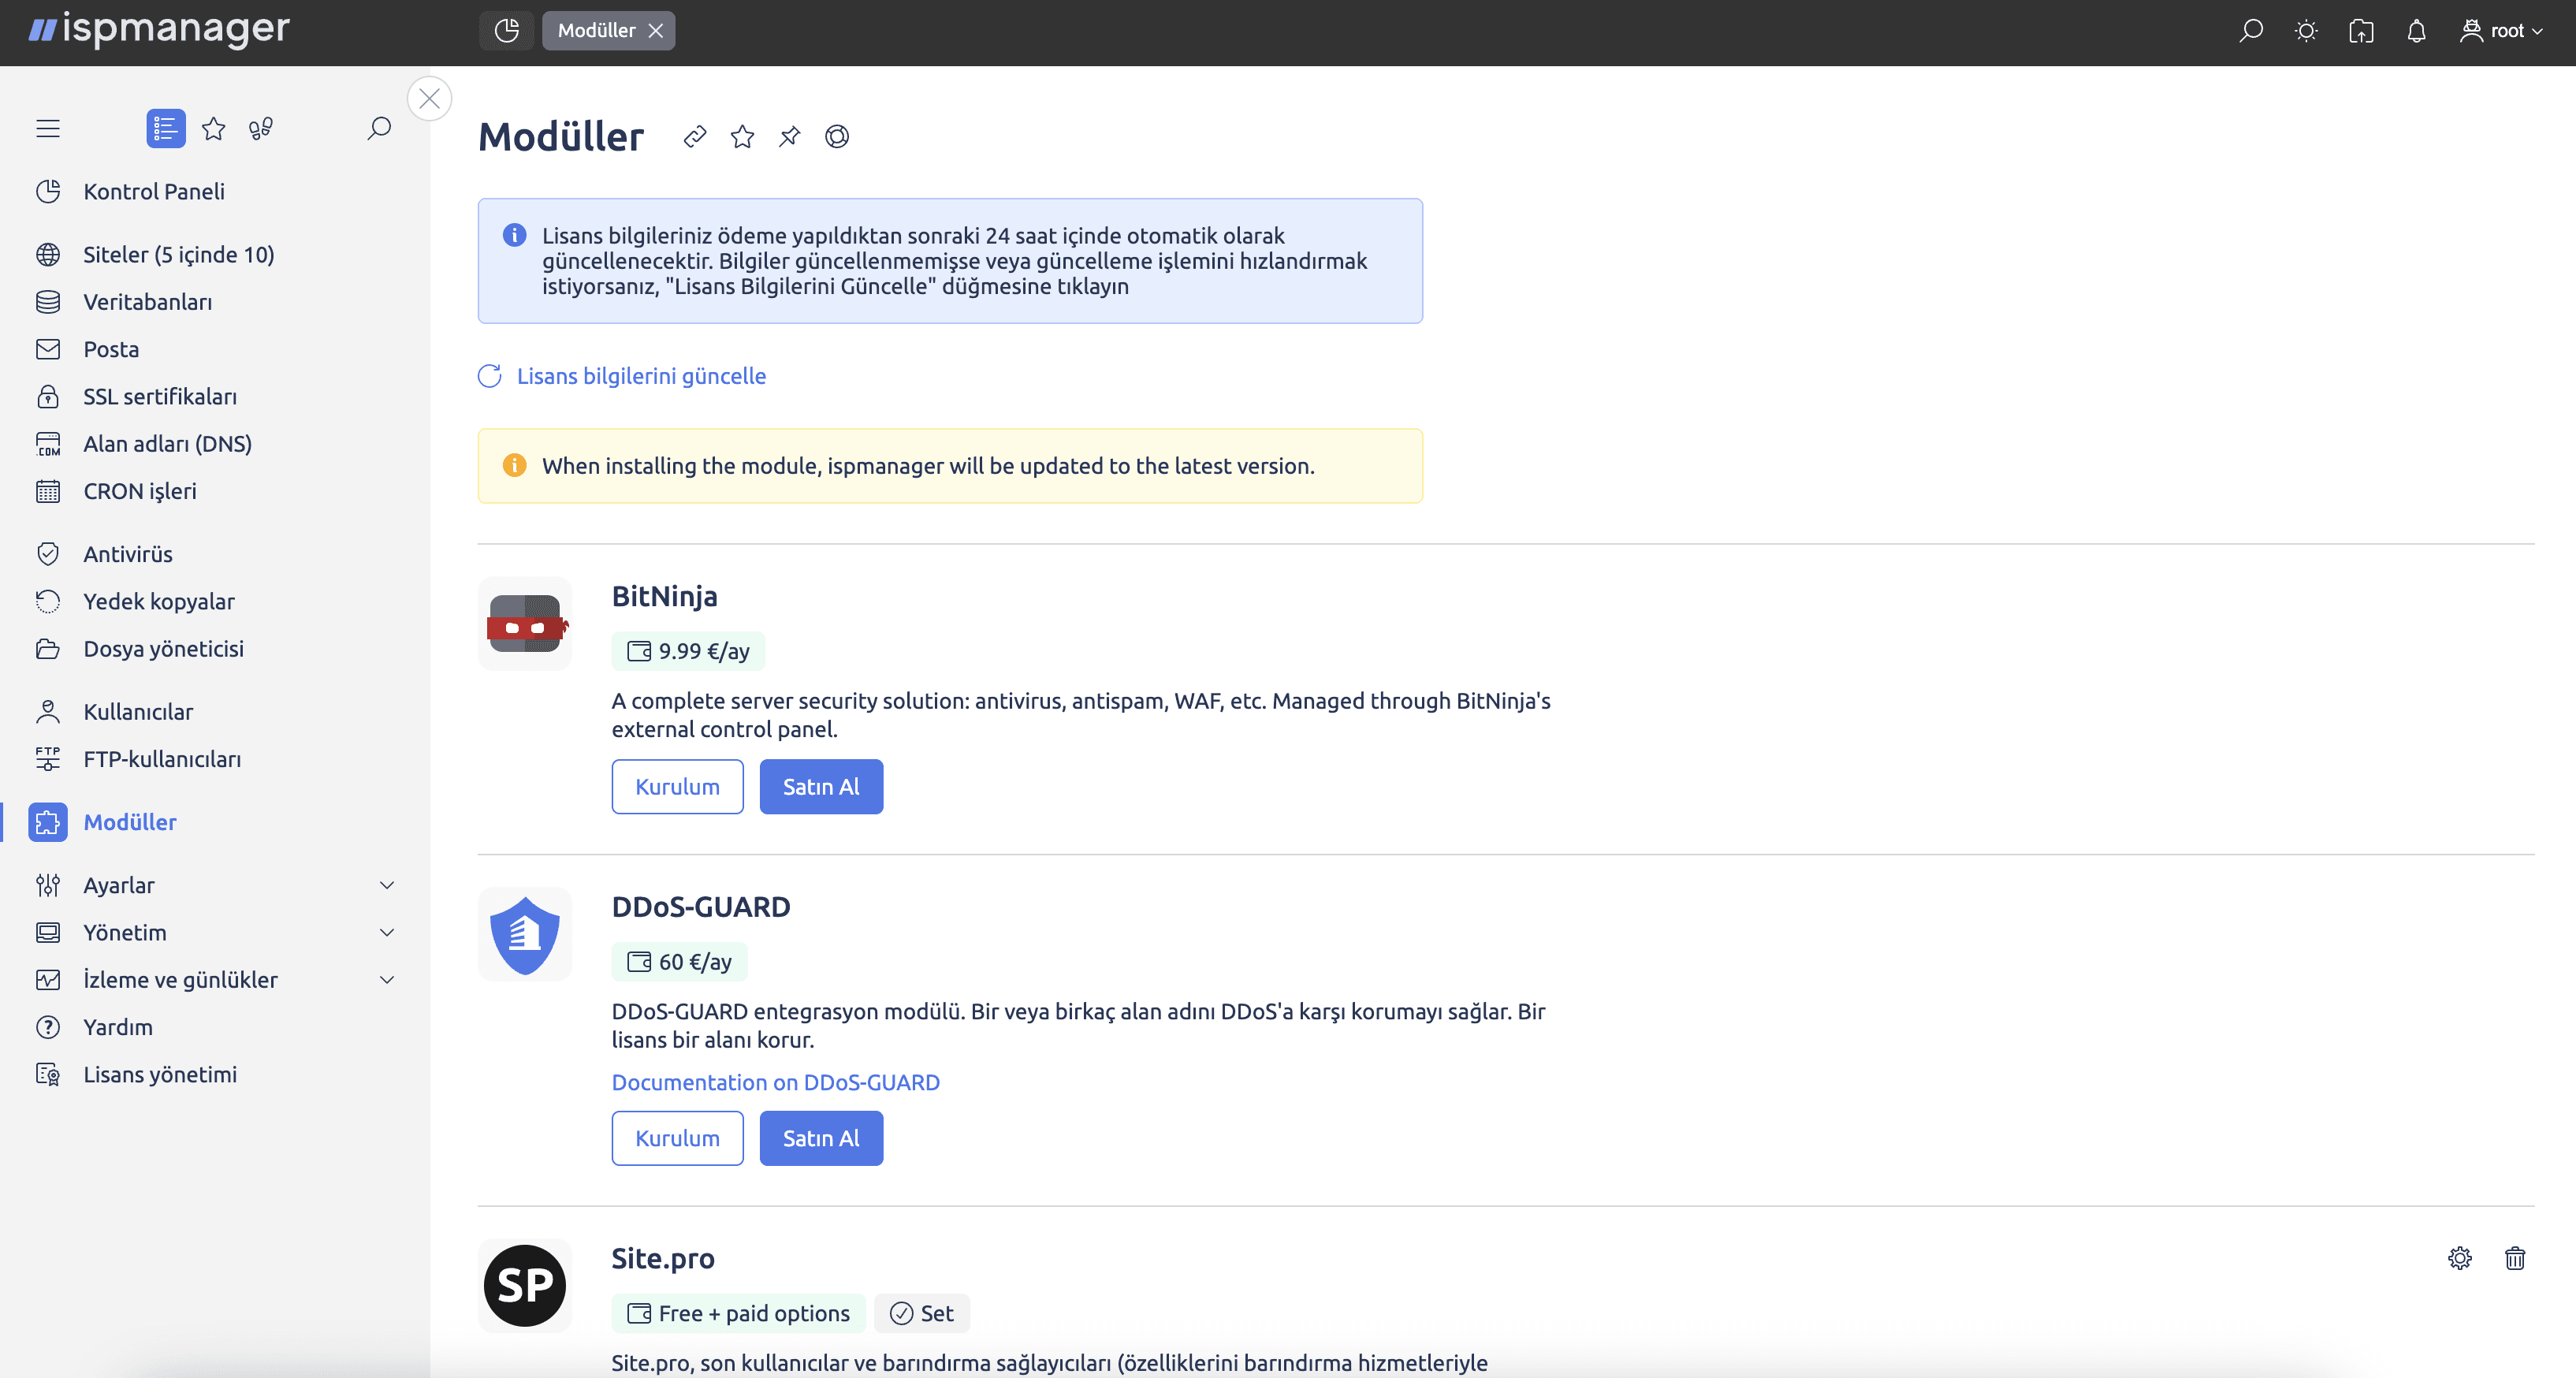Expand the Yönetim submenu chevron
The height and width of the screenshot is (1378, 2576).
pyautogui.click(x=387, y=932)
